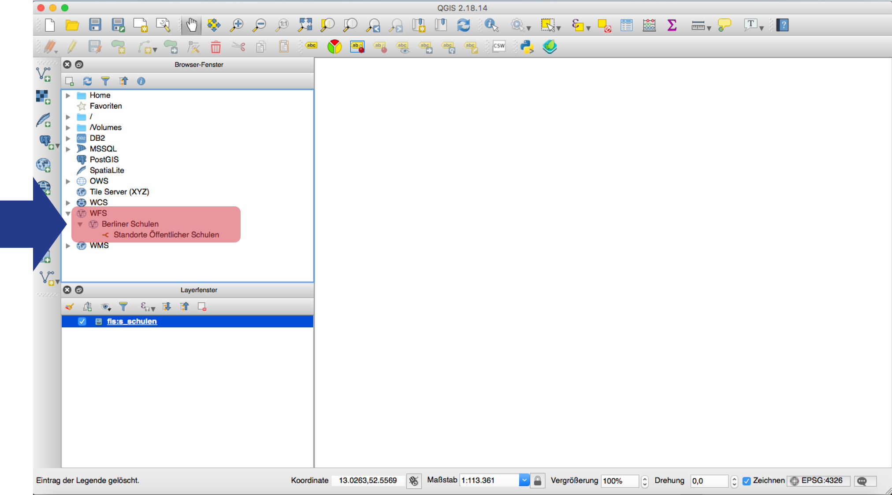
Task: Close the Browser-Fenster panel
Action: click(67, 65)
